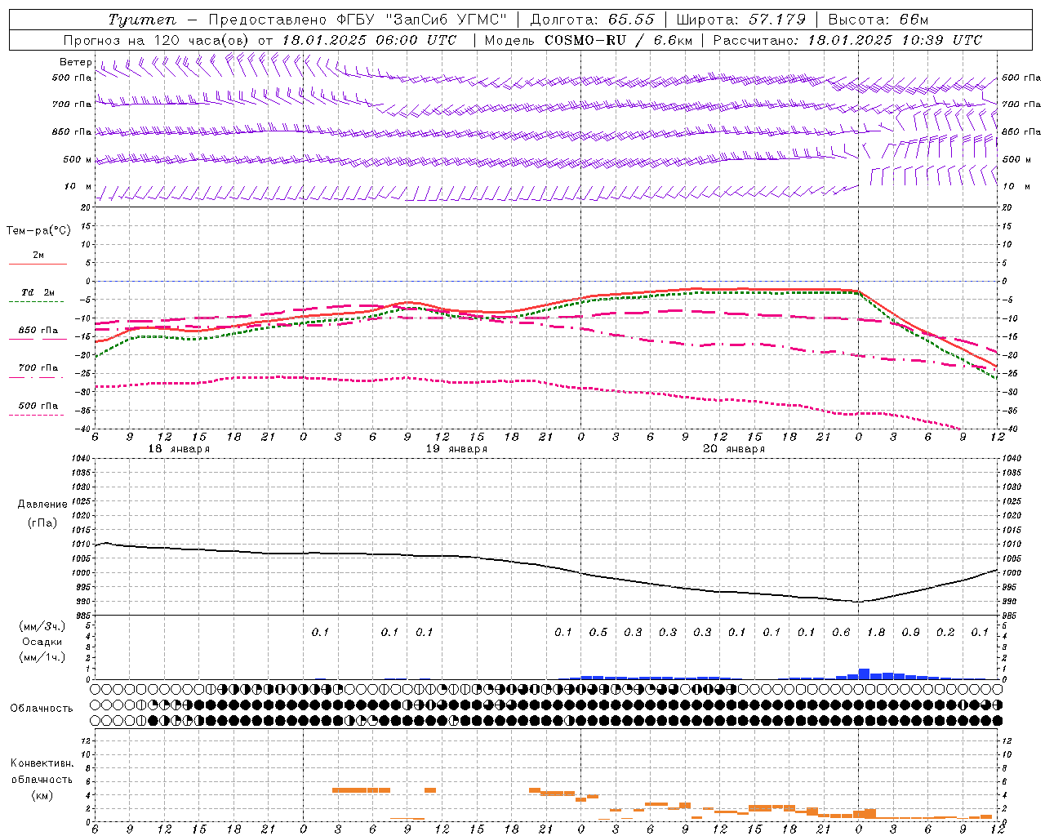The width and height of the screenshot is (1045, 836).
Task: Click the "(мм/1ч.)" precipitation unit label
Action: point(42,657)
